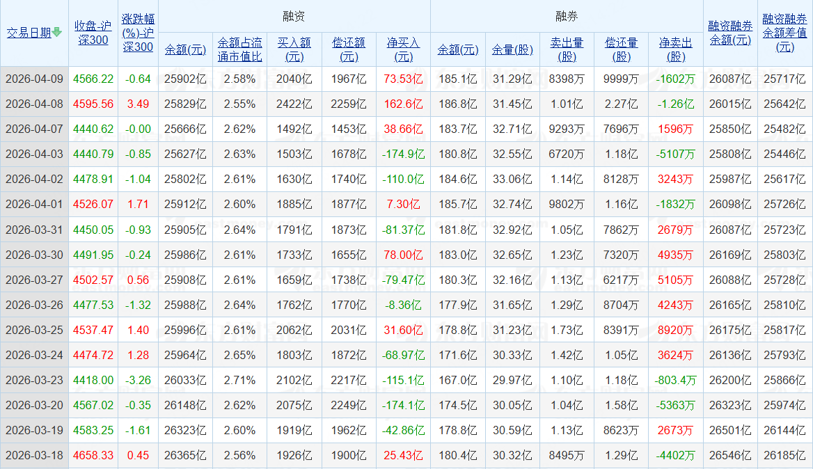
Task: Sort by 融资融券余额差值(元) header
Action: (x=784, y=33)
